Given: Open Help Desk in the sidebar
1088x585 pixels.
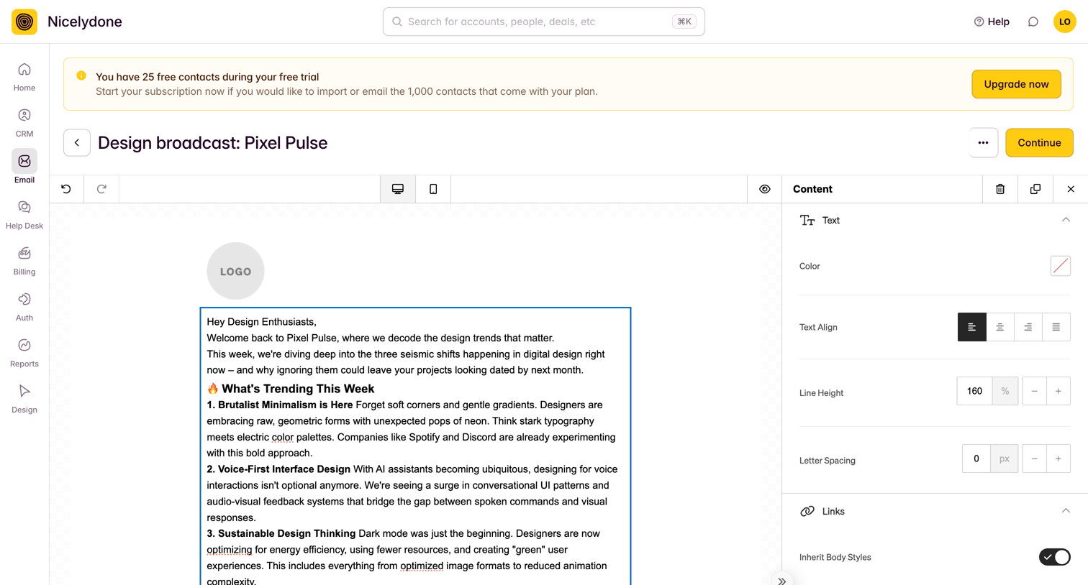Looking at the screenshot, I should pos(24,215).
